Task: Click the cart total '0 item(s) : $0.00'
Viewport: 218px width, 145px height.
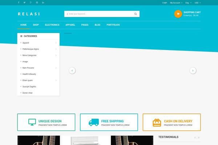Action: point(191,15)
